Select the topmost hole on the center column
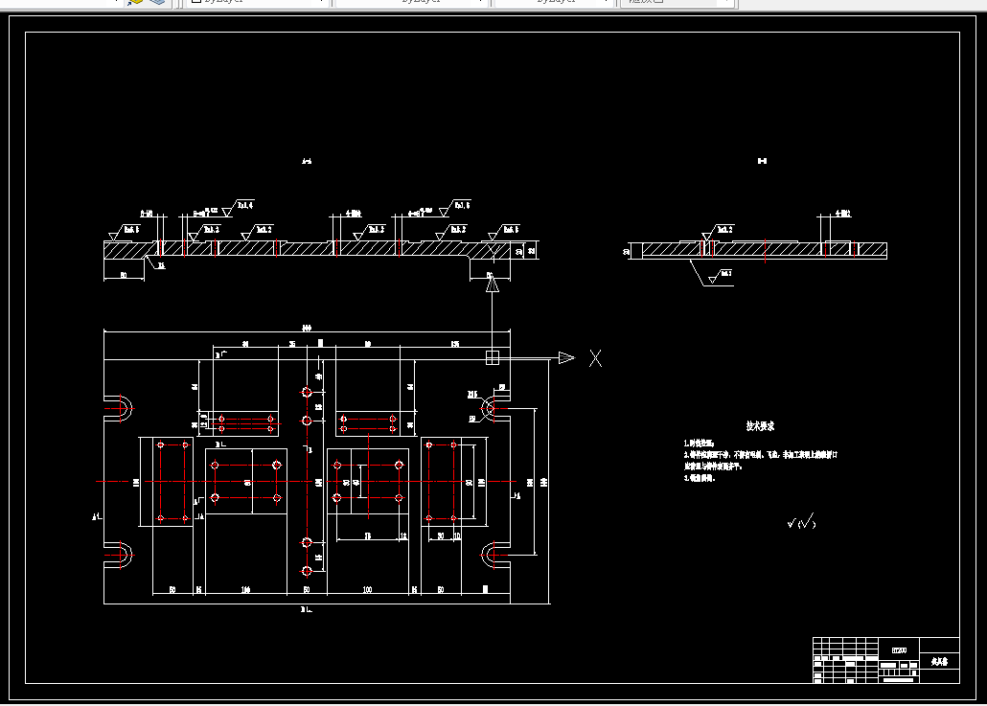The image size is (987, 706). 307,392
